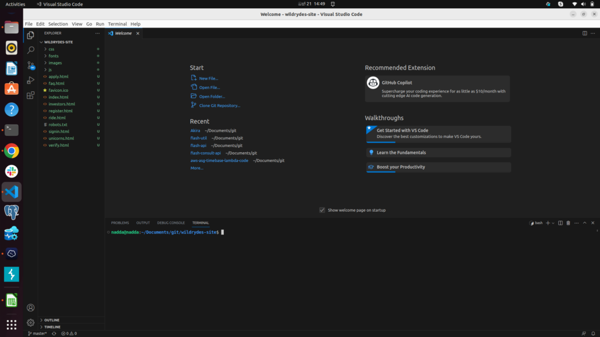The width and height of the screenshot is (600, 337).
Task: Split the terminal panel
Action: click(x=560, y=223)
